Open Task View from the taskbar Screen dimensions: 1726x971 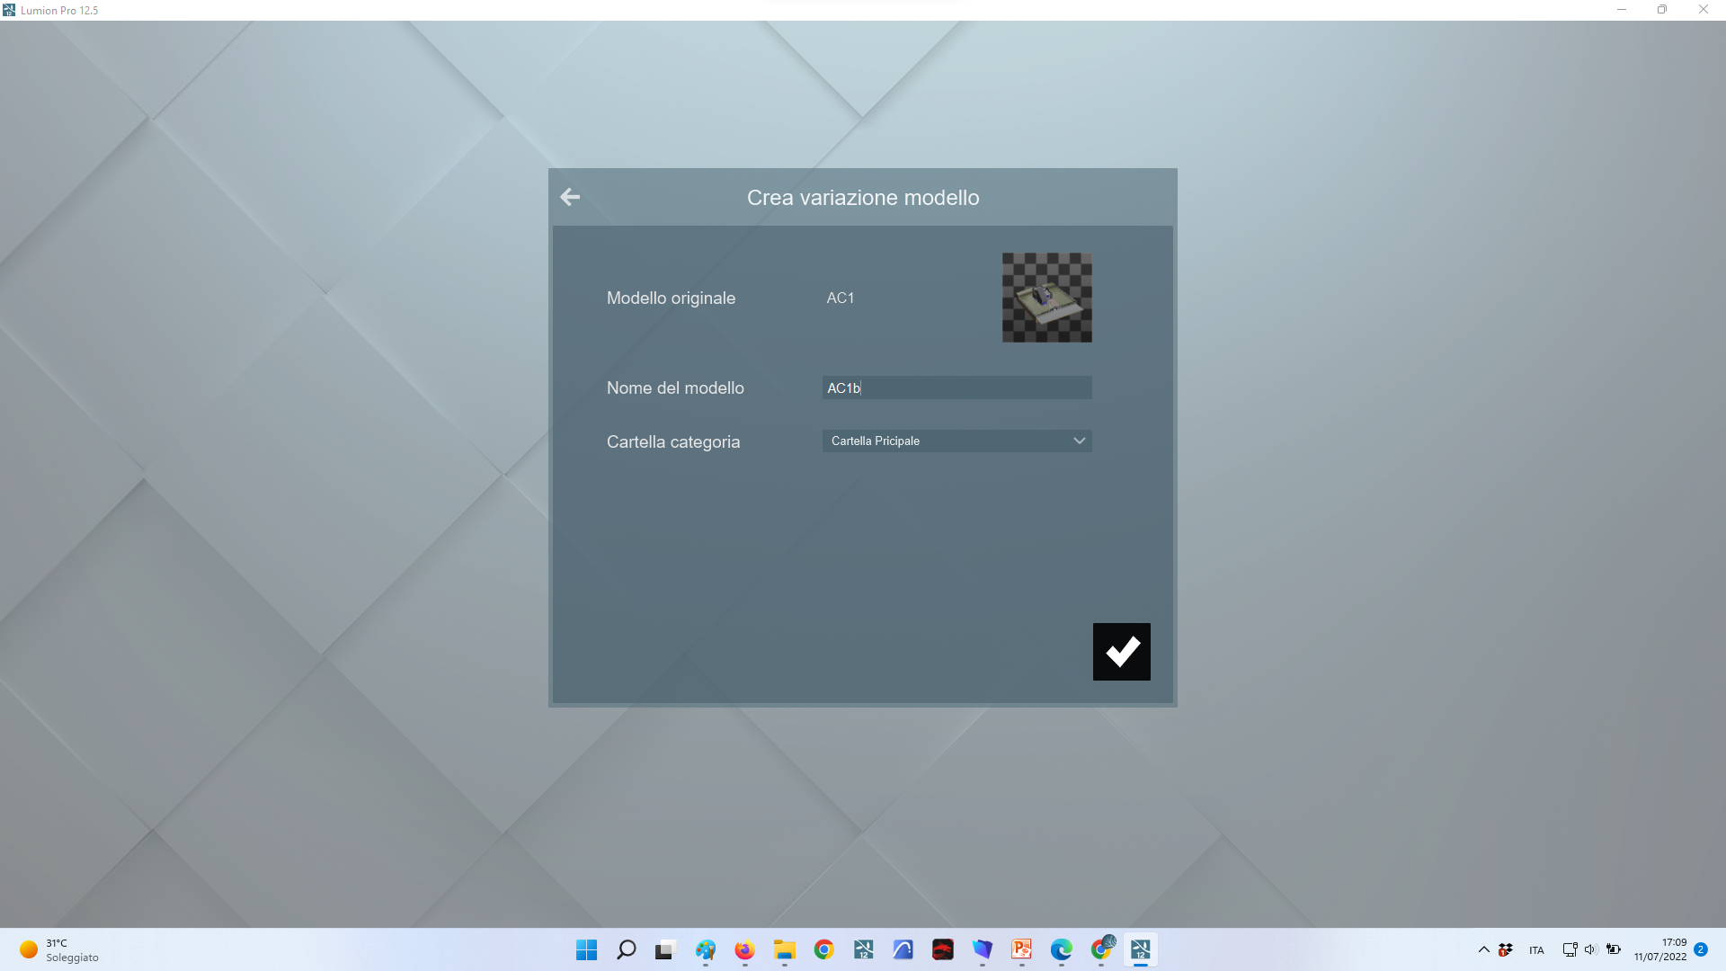pyautogui.click(x=665, y=949)
